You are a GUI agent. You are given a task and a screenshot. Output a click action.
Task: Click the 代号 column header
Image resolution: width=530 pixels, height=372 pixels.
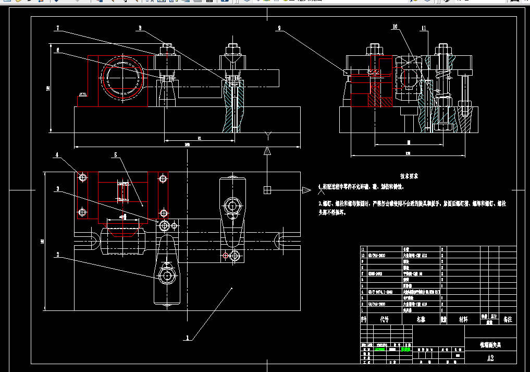click(384, 319)
